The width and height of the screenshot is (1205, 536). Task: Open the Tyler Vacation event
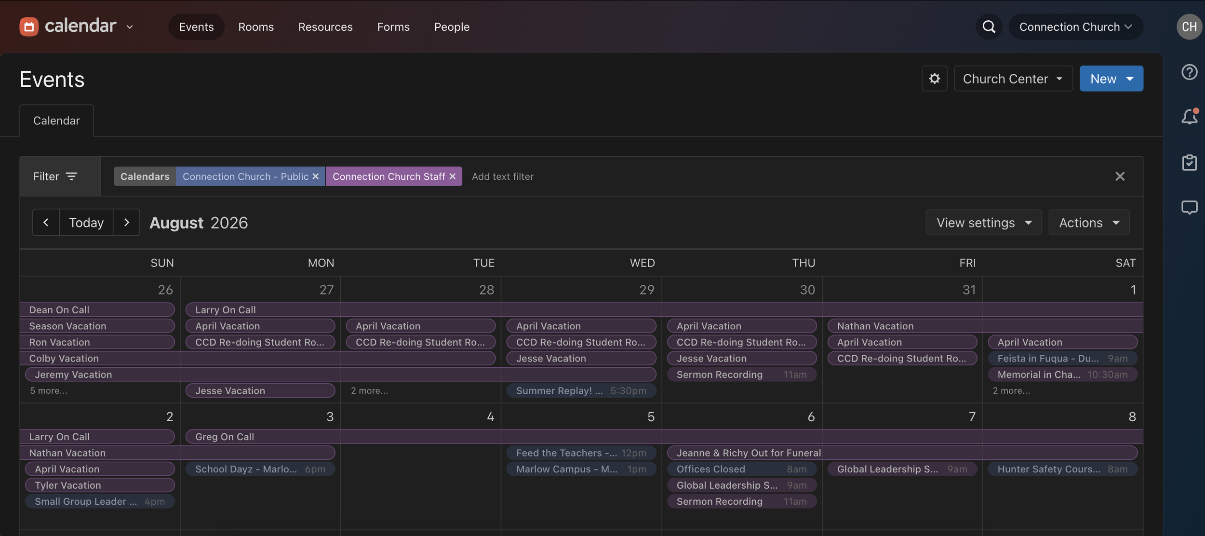pos(100,485)
